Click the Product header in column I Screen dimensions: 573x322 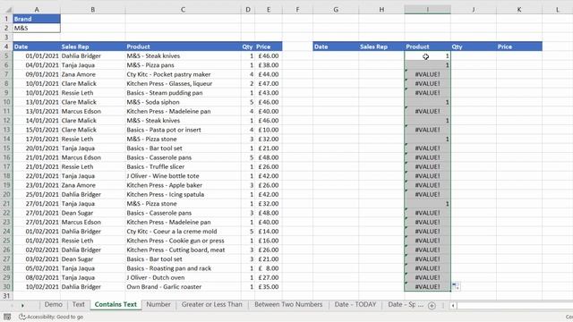click(427, 47)
